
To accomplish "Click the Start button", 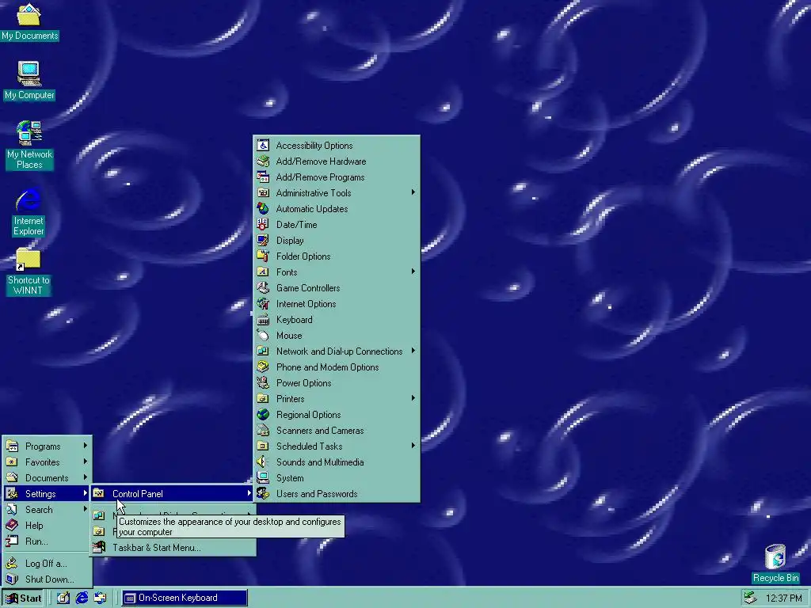I will pyautogui.click(x=24, y=598).
